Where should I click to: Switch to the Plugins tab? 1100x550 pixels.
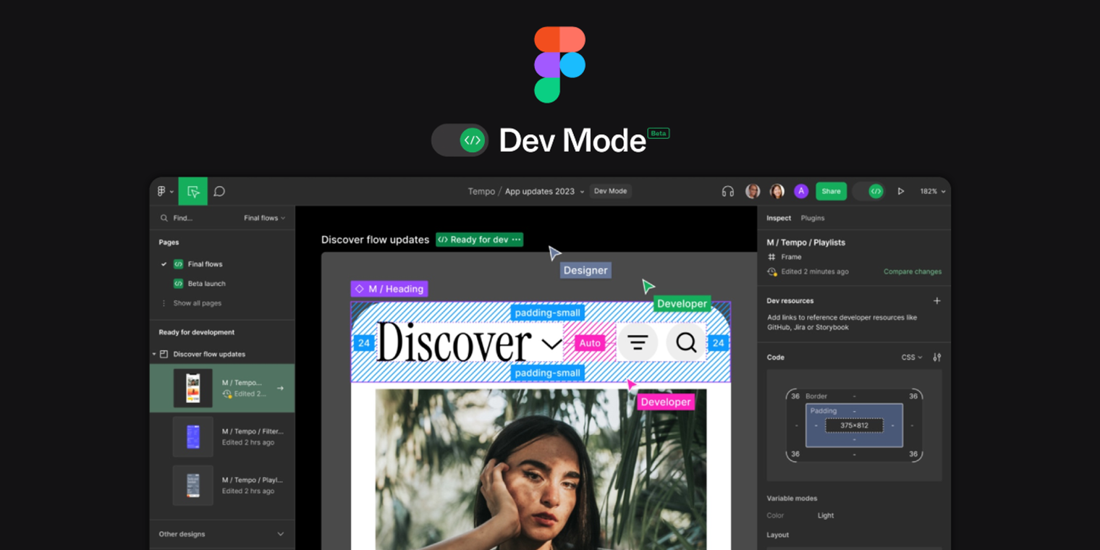(813, 218)
